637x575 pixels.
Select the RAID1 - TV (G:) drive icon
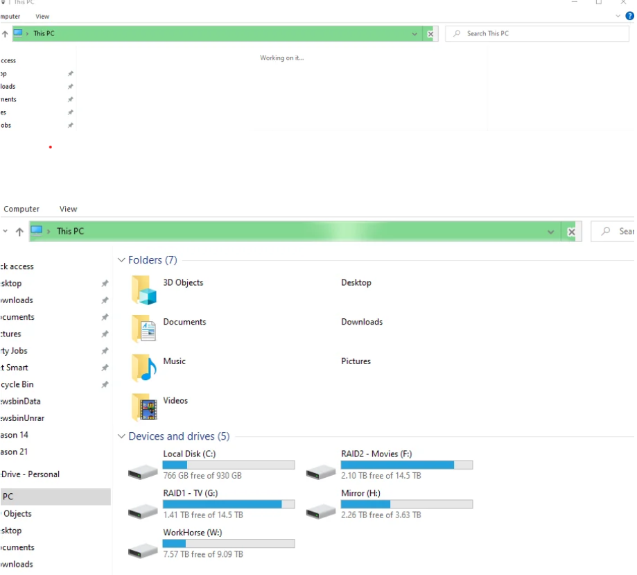143,512
